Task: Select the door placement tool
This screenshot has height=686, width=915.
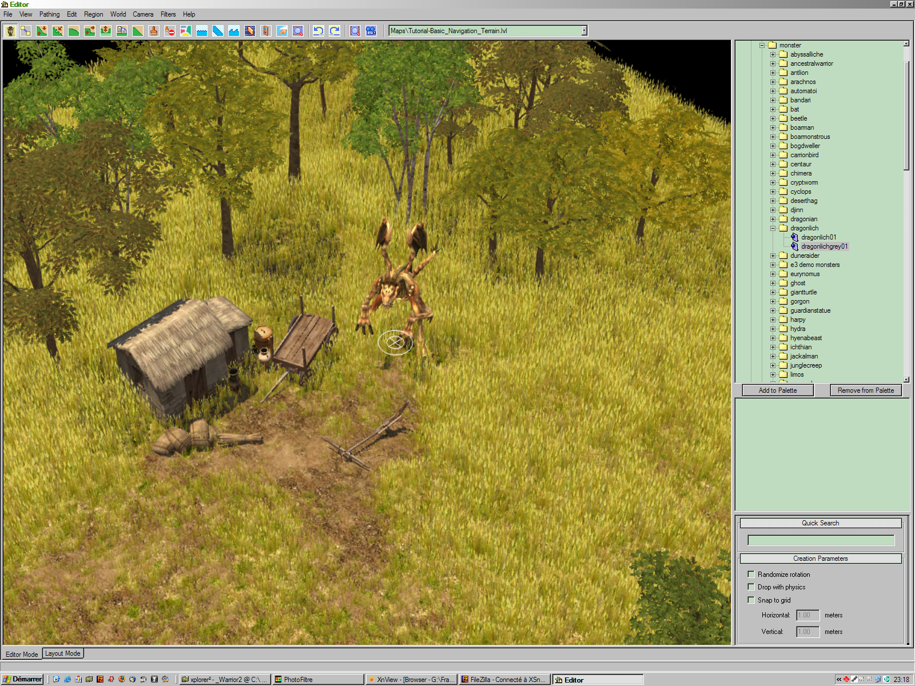Action: click(266, 31)
